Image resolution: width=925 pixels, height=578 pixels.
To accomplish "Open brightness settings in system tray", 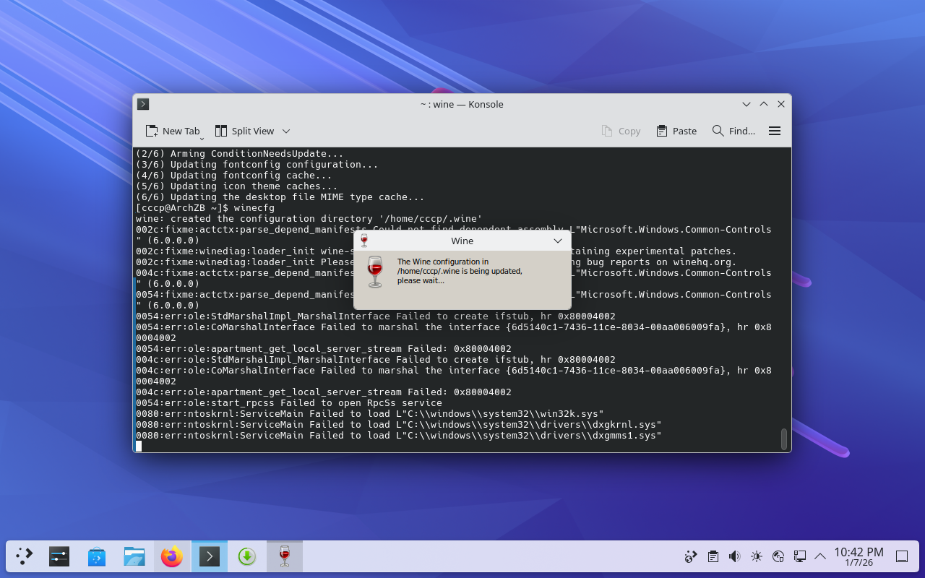I will click(x=756, y=556).
